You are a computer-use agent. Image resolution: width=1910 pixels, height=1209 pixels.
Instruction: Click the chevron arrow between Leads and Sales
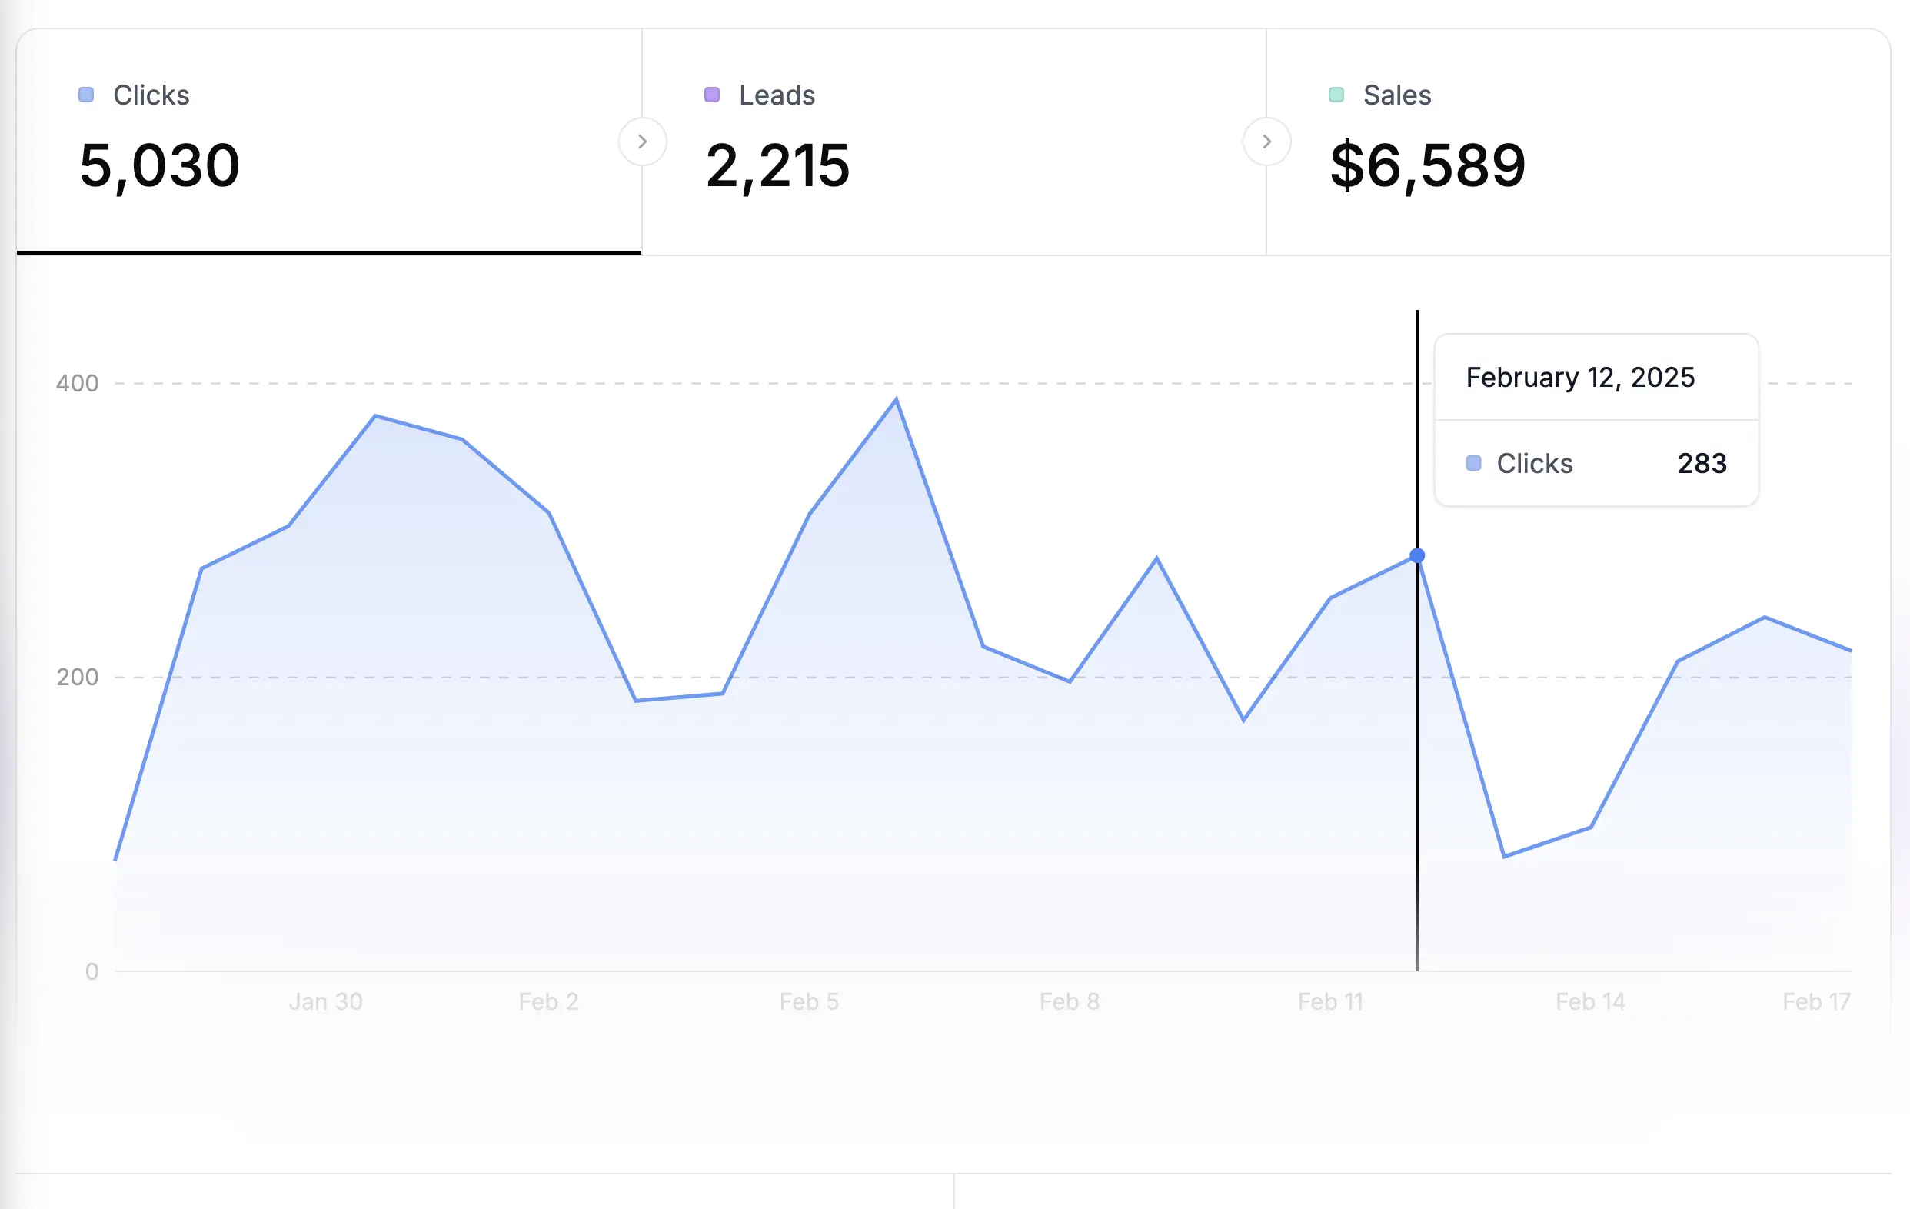tap(1267, 142)
